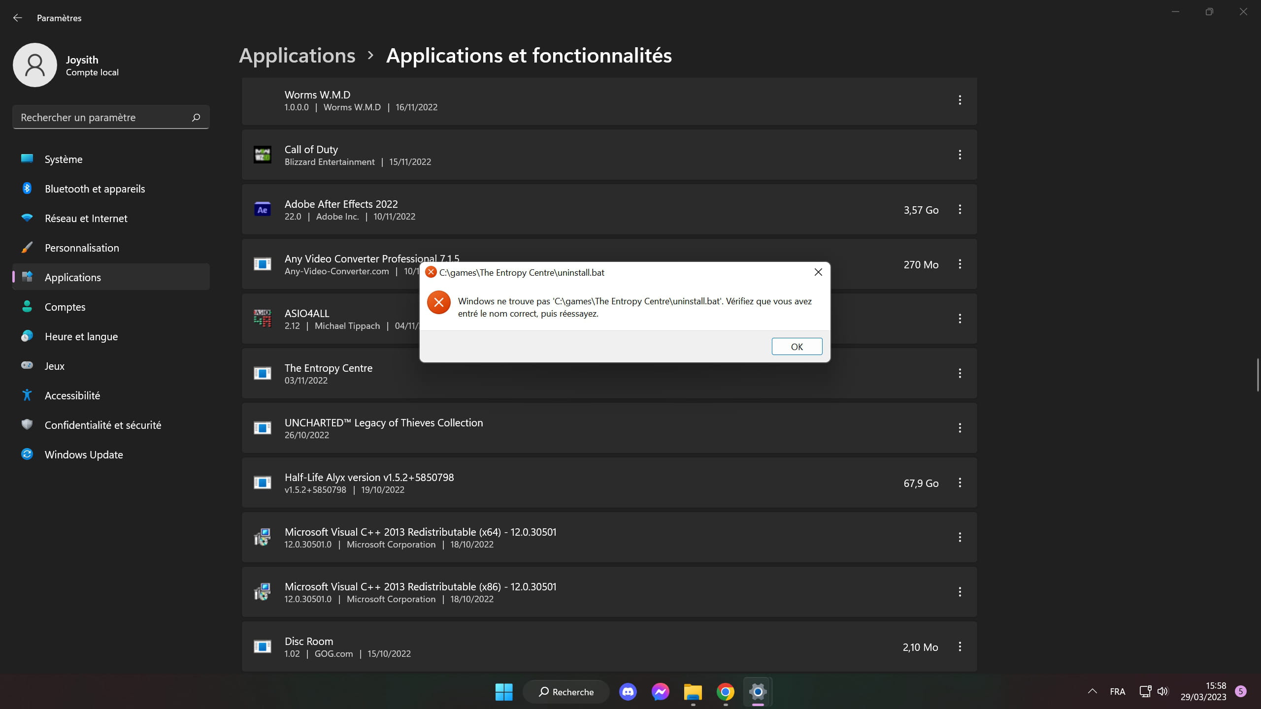Select the Worms W.M.D app name

coord(317,95)
